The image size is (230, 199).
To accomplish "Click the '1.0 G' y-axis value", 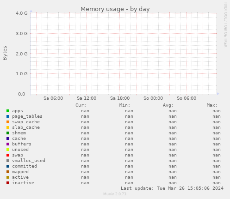I will [x=22, y=74].
